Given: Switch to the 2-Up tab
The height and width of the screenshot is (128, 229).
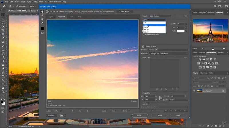Looking at the screenshot, I should point(71,17).
